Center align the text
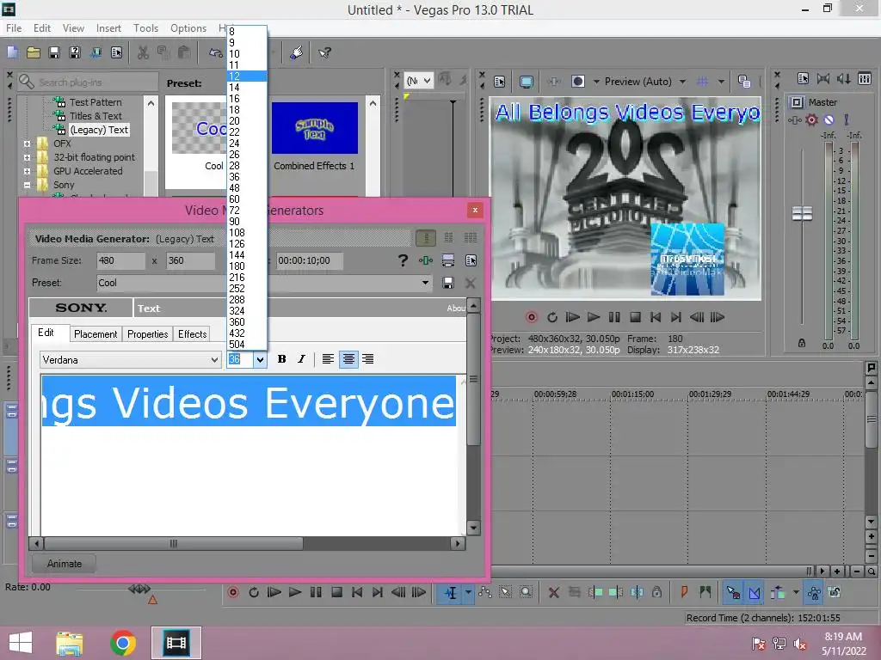 click(x=348, y=359)
